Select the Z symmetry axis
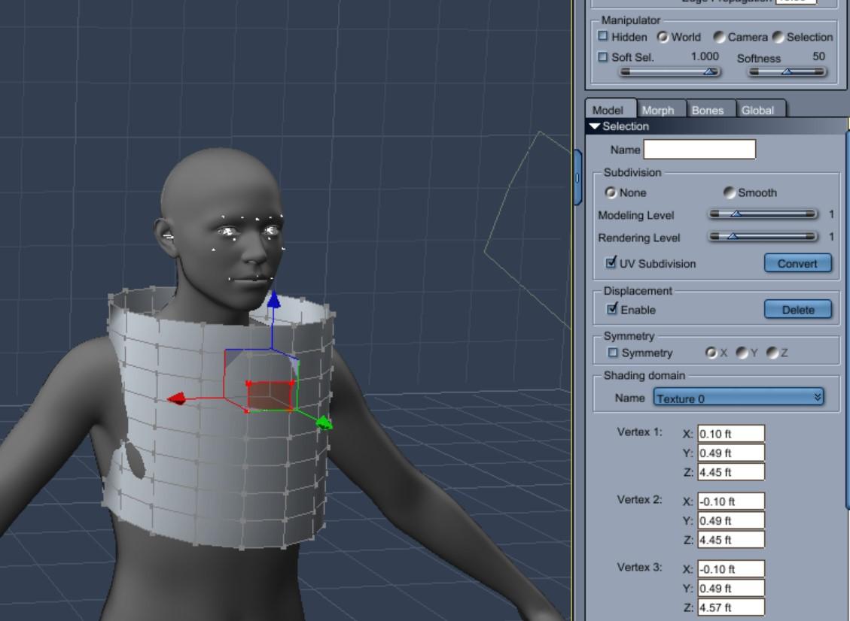This screenshot has width=850, height=621. tap(772, 353)
